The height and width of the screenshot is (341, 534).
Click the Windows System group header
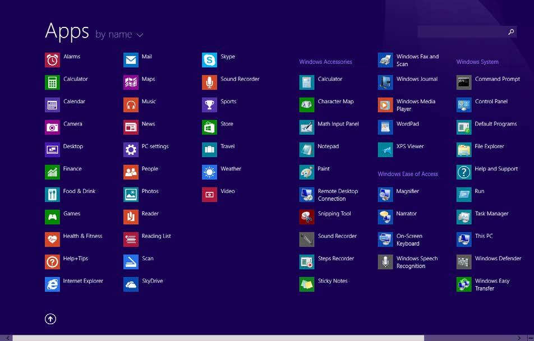[x=477, y=62]
